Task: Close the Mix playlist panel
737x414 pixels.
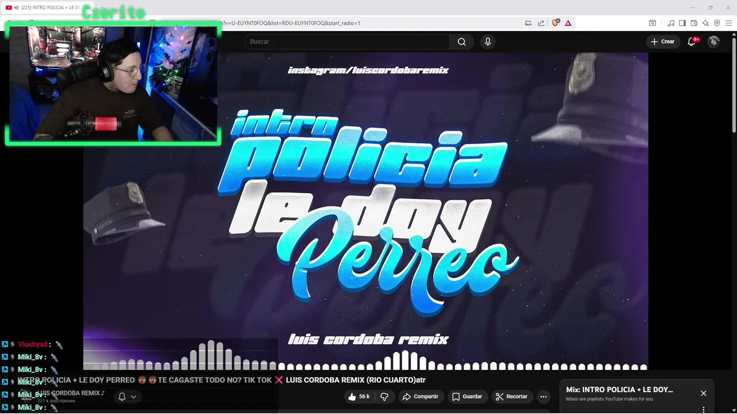Action: (703, 393)
